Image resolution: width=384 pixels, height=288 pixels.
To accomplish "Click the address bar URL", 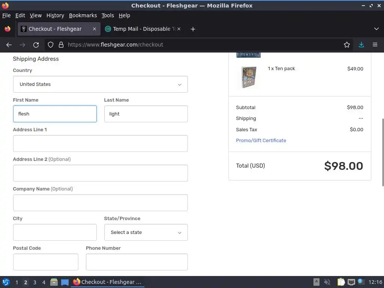I will coord(115,45).
